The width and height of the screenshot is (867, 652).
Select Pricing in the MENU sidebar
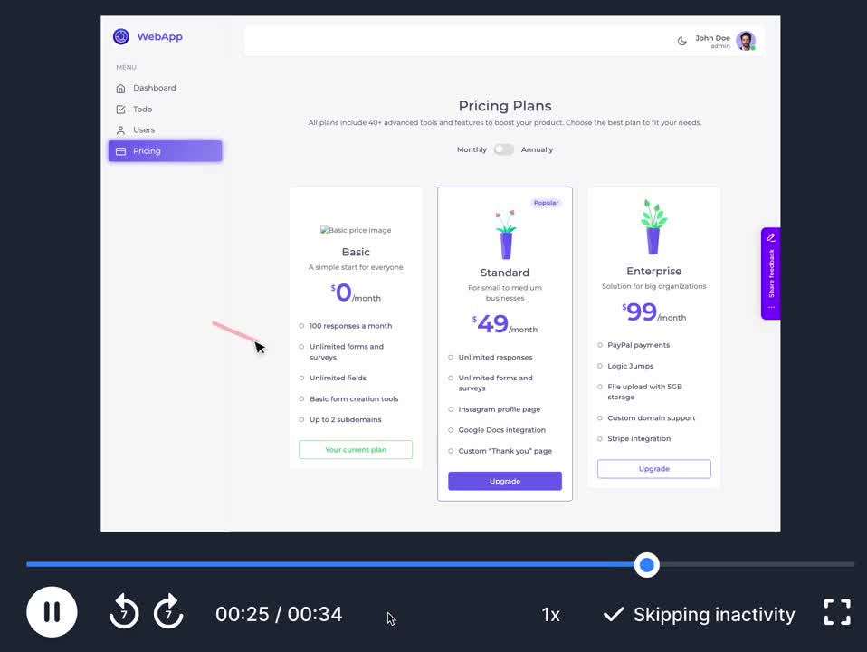click(147, 150)
